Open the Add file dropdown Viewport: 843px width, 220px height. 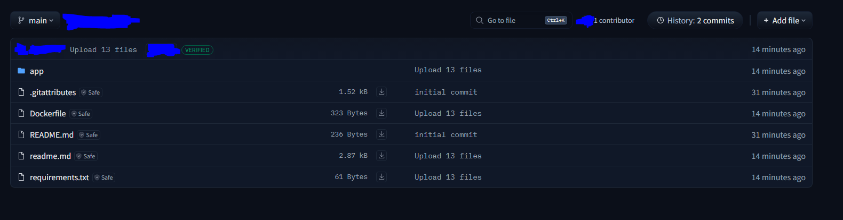784,20
